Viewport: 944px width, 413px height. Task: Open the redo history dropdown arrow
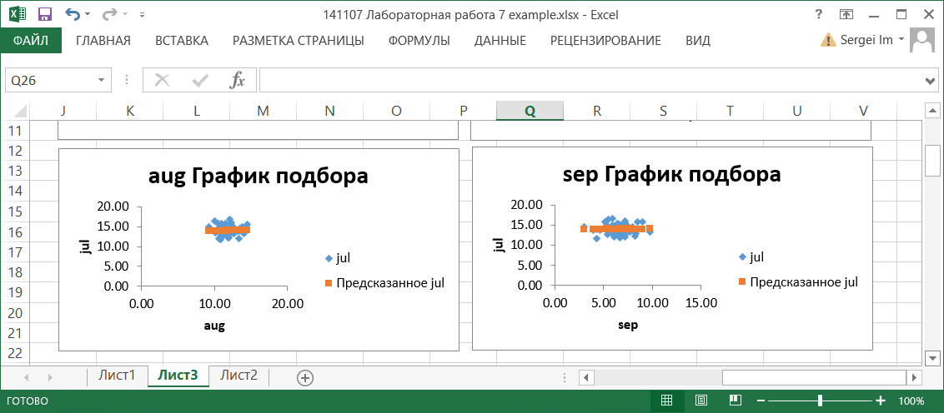[x=125, y=14]
